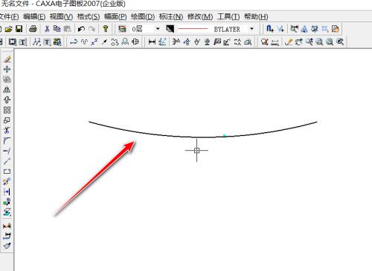Click the black color swatch before line type
This screenshot has height=271, width=372.
pyautogui.click(x=170, y=29)
